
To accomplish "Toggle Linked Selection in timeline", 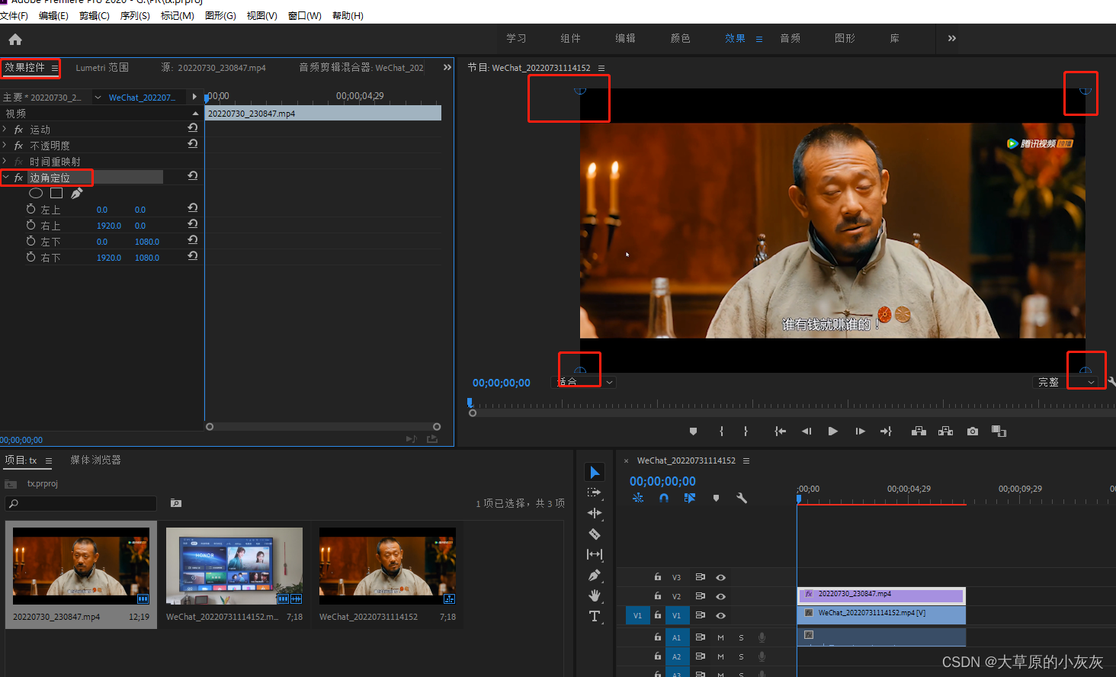I will tap(690, 498).
